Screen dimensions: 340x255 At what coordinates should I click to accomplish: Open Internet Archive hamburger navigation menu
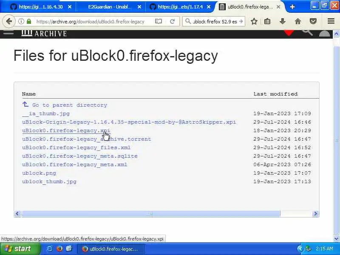coord(8,33)
